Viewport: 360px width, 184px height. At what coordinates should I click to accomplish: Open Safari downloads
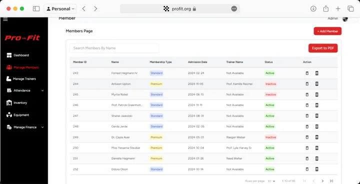313,8
